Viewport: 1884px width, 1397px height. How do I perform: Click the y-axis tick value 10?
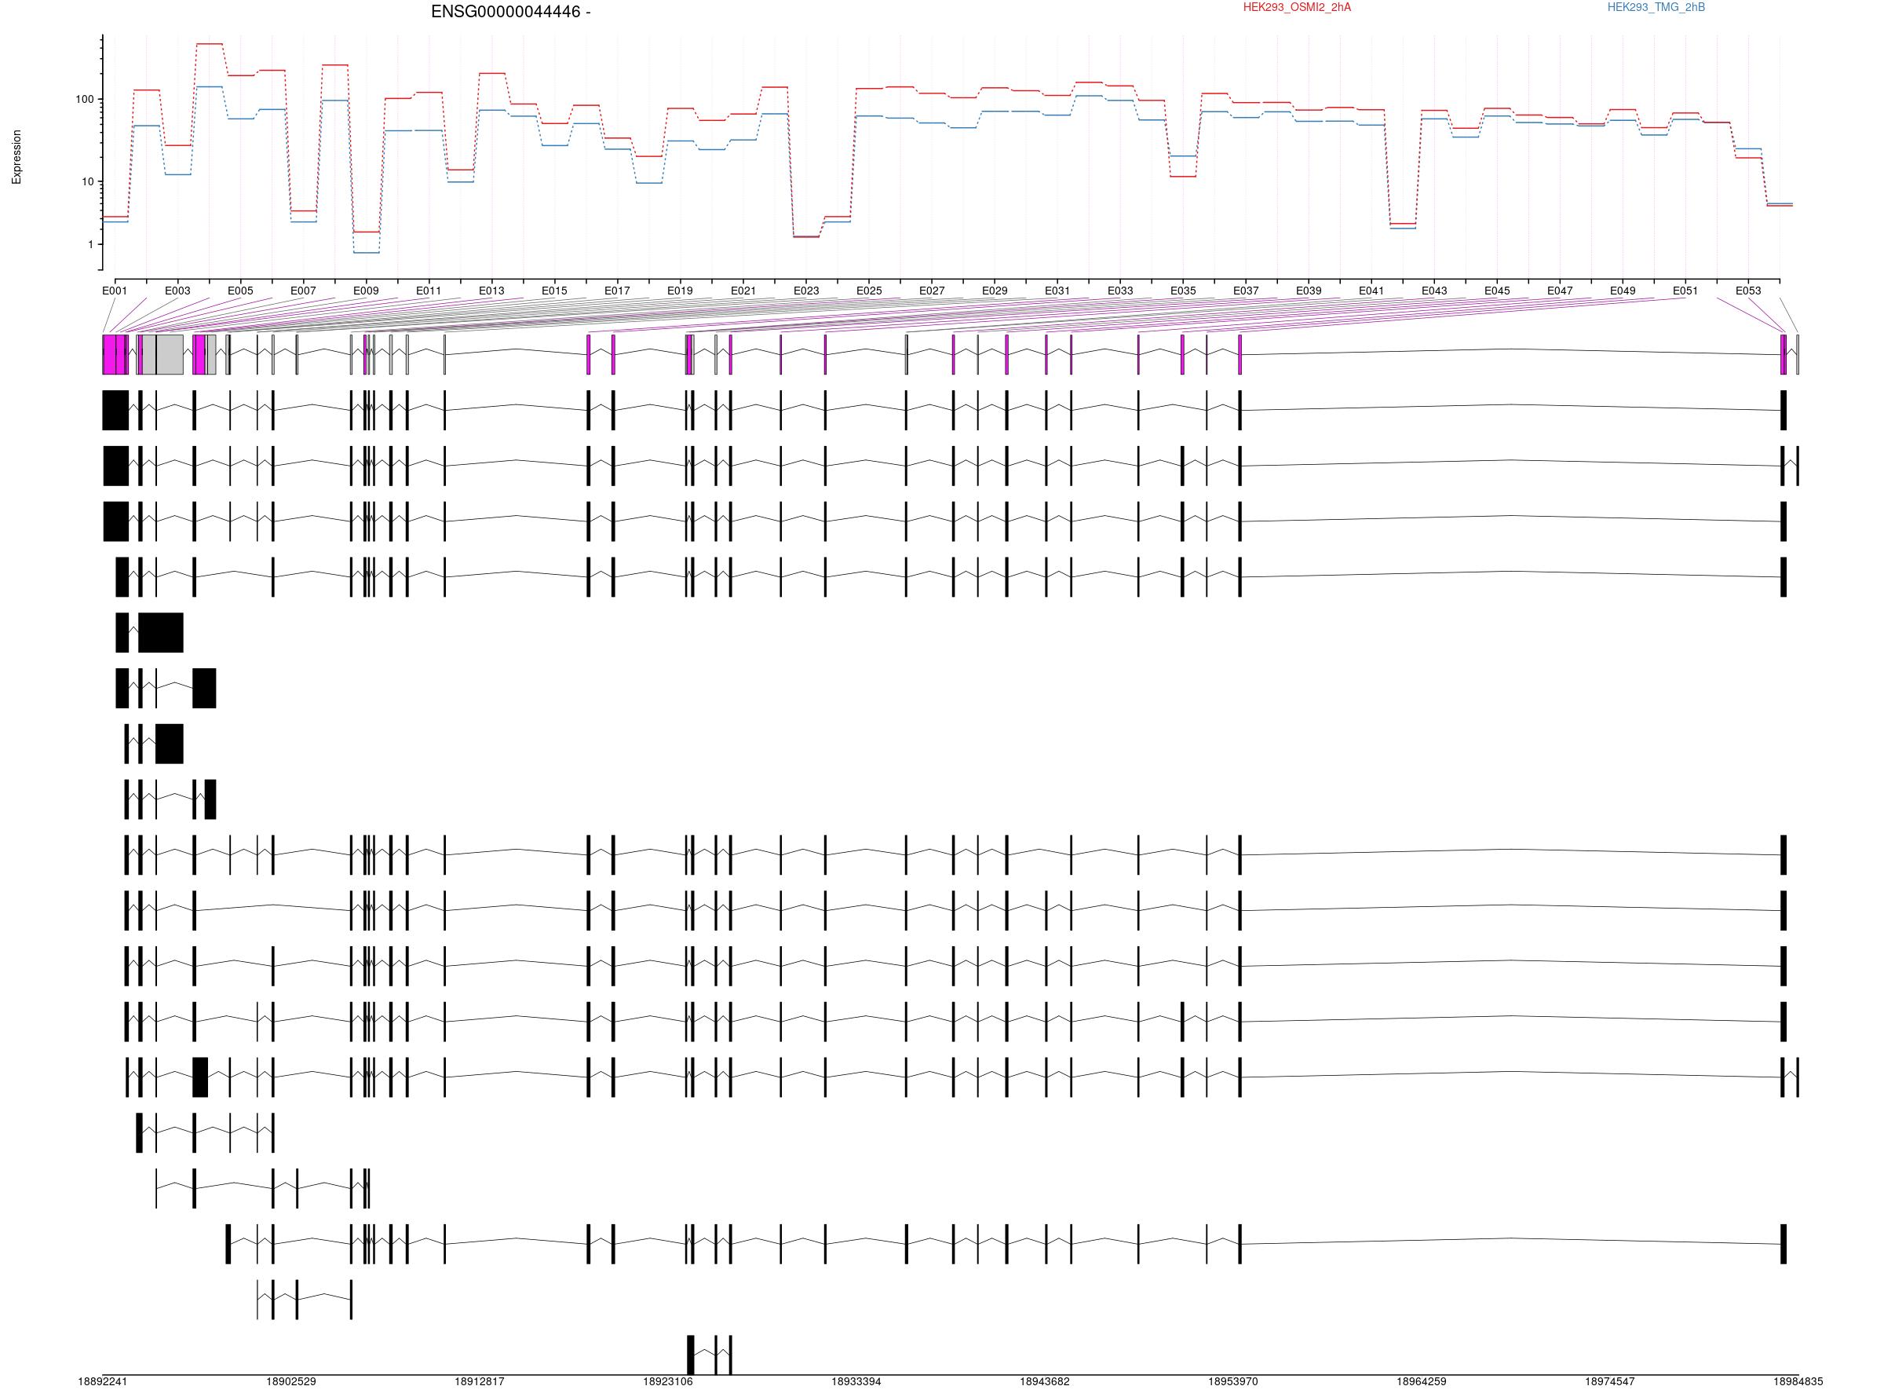click(x=88, y=182)
